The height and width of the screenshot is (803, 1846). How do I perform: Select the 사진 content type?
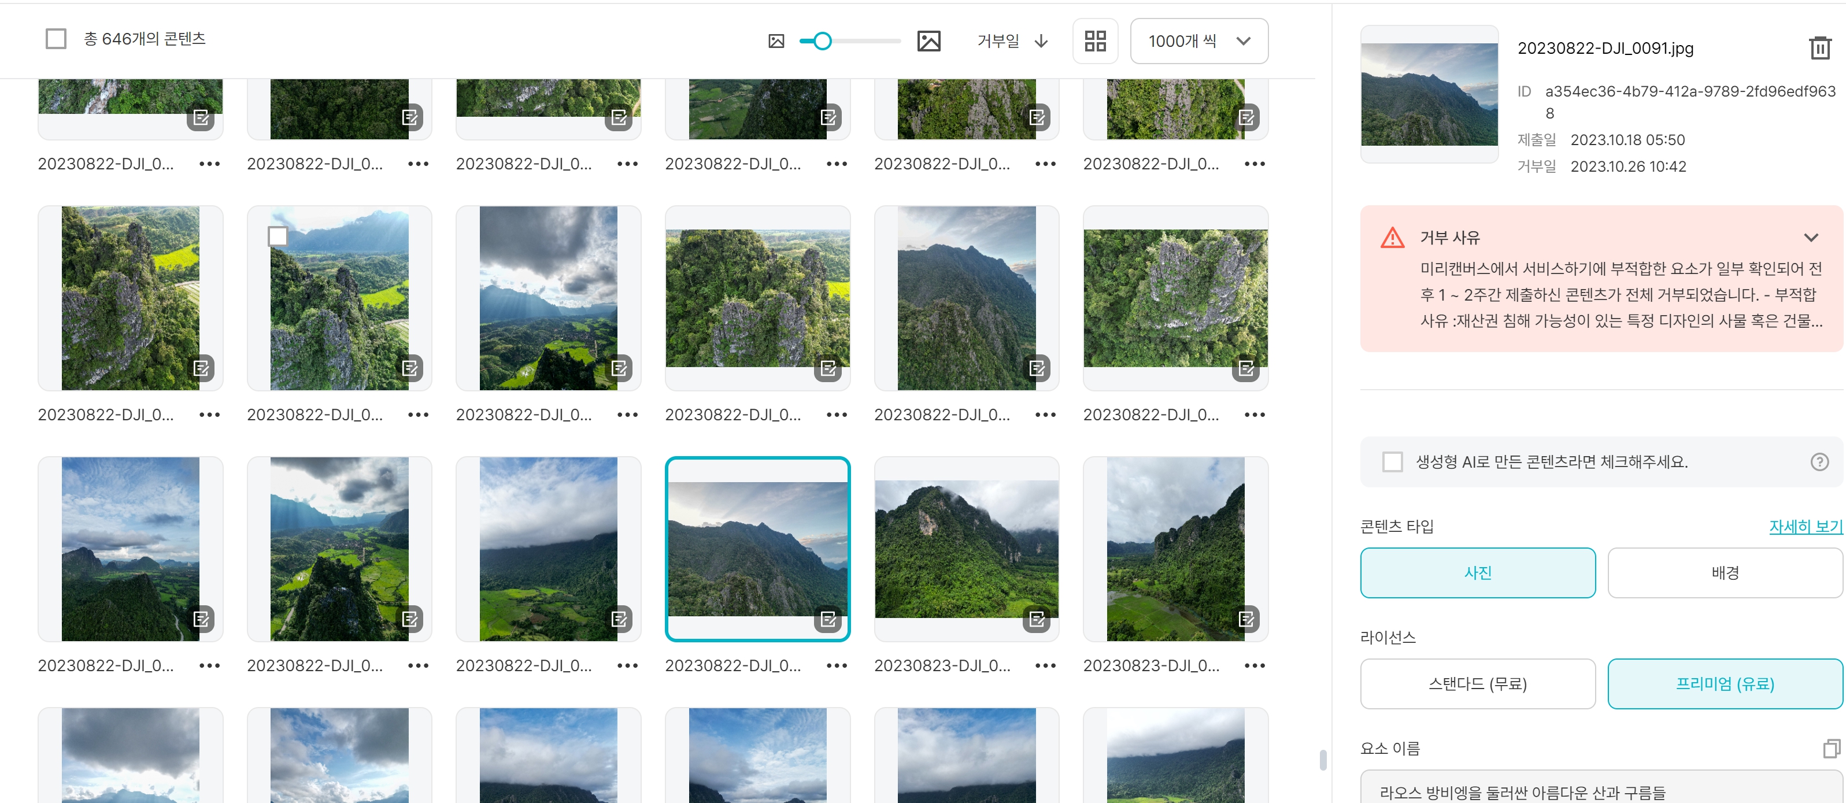click(1477, 572)
